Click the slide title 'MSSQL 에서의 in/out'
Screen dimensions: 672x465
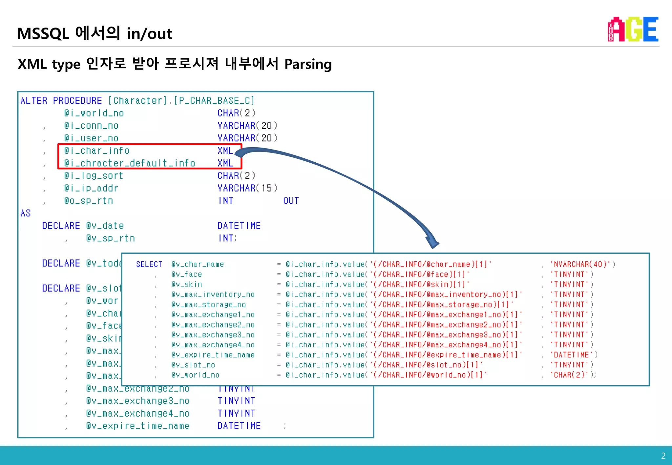(x=94, y=33)
